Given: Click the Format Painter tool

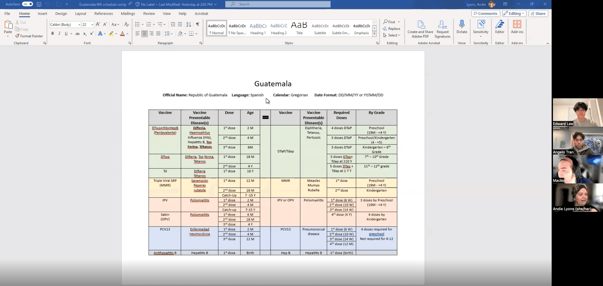Looking at the screenshot, I should click(x=29, y=36).
